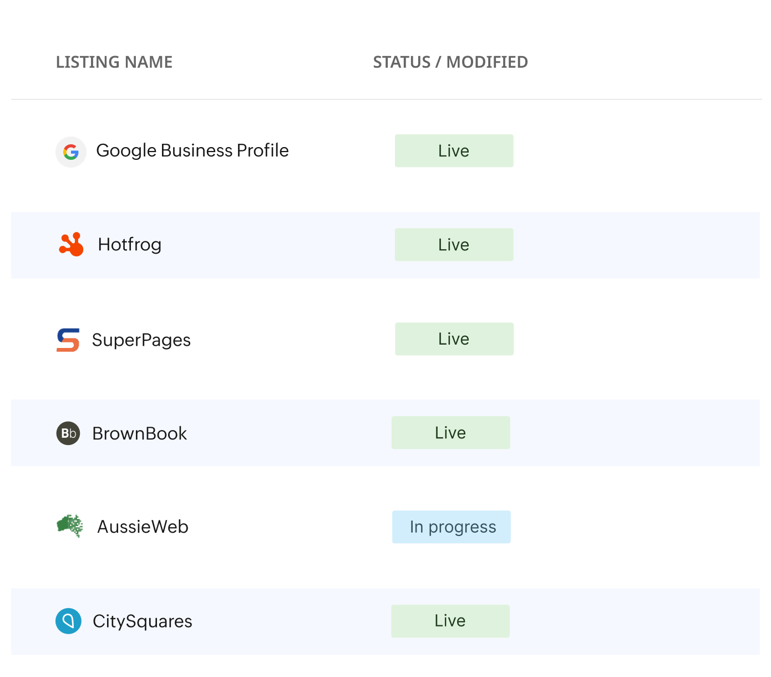Image resolution: width=771 pixels, height=677 pixels.
Task: Sort by the LISTING NAME column header
Action: point(114,62)
